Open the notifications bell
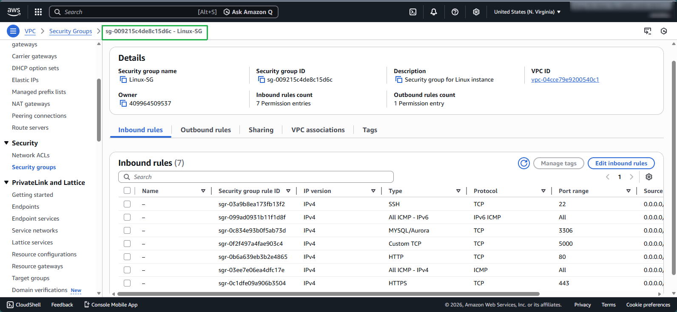The image size is (677, 312). (x=434, y=12)
